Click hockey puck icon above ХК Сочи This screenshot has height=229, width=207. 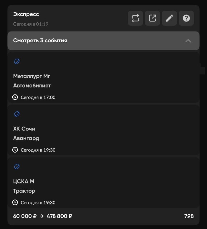17,114
